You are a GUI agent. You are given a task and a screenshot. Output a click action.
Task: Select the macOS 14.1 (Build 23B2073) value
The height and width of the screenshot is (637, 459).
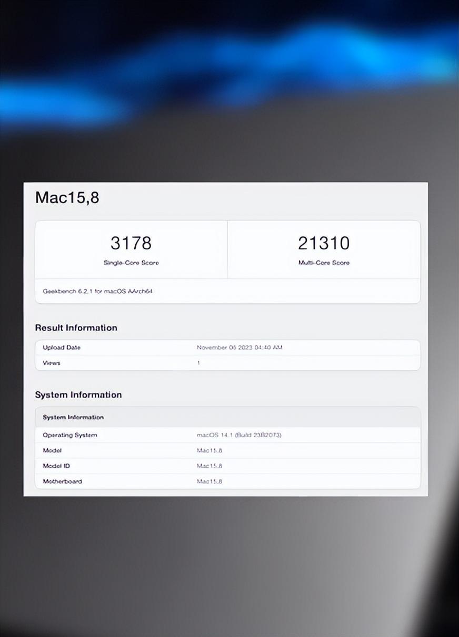[x=239, y=435]
